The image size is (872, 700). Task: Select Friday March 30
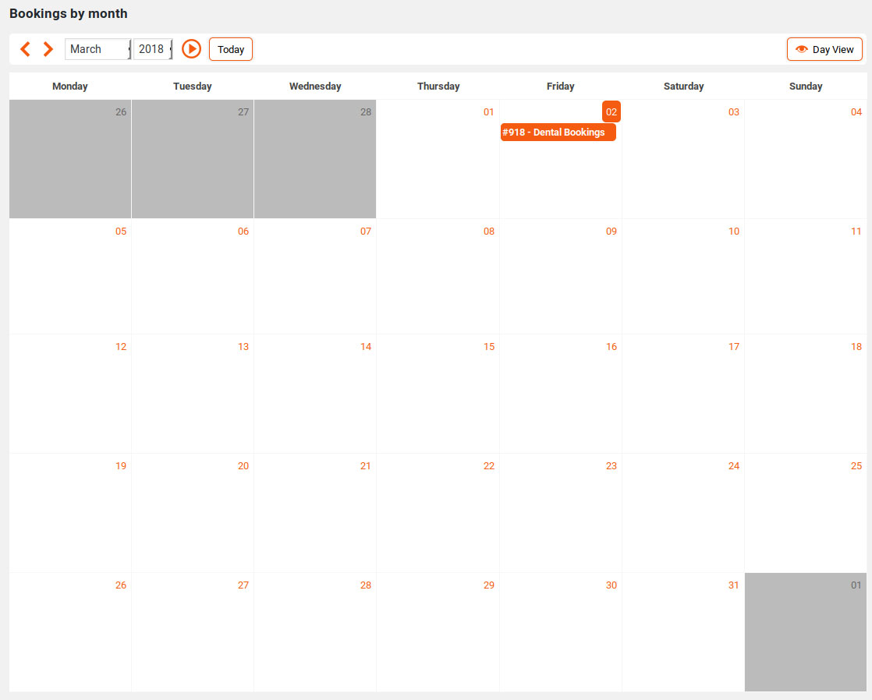561,632
